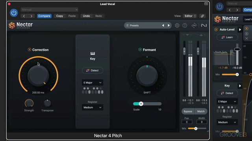Click the Formant Scale slider handle
The width and height of the screenshot is (252, 141).
[141, 104]
